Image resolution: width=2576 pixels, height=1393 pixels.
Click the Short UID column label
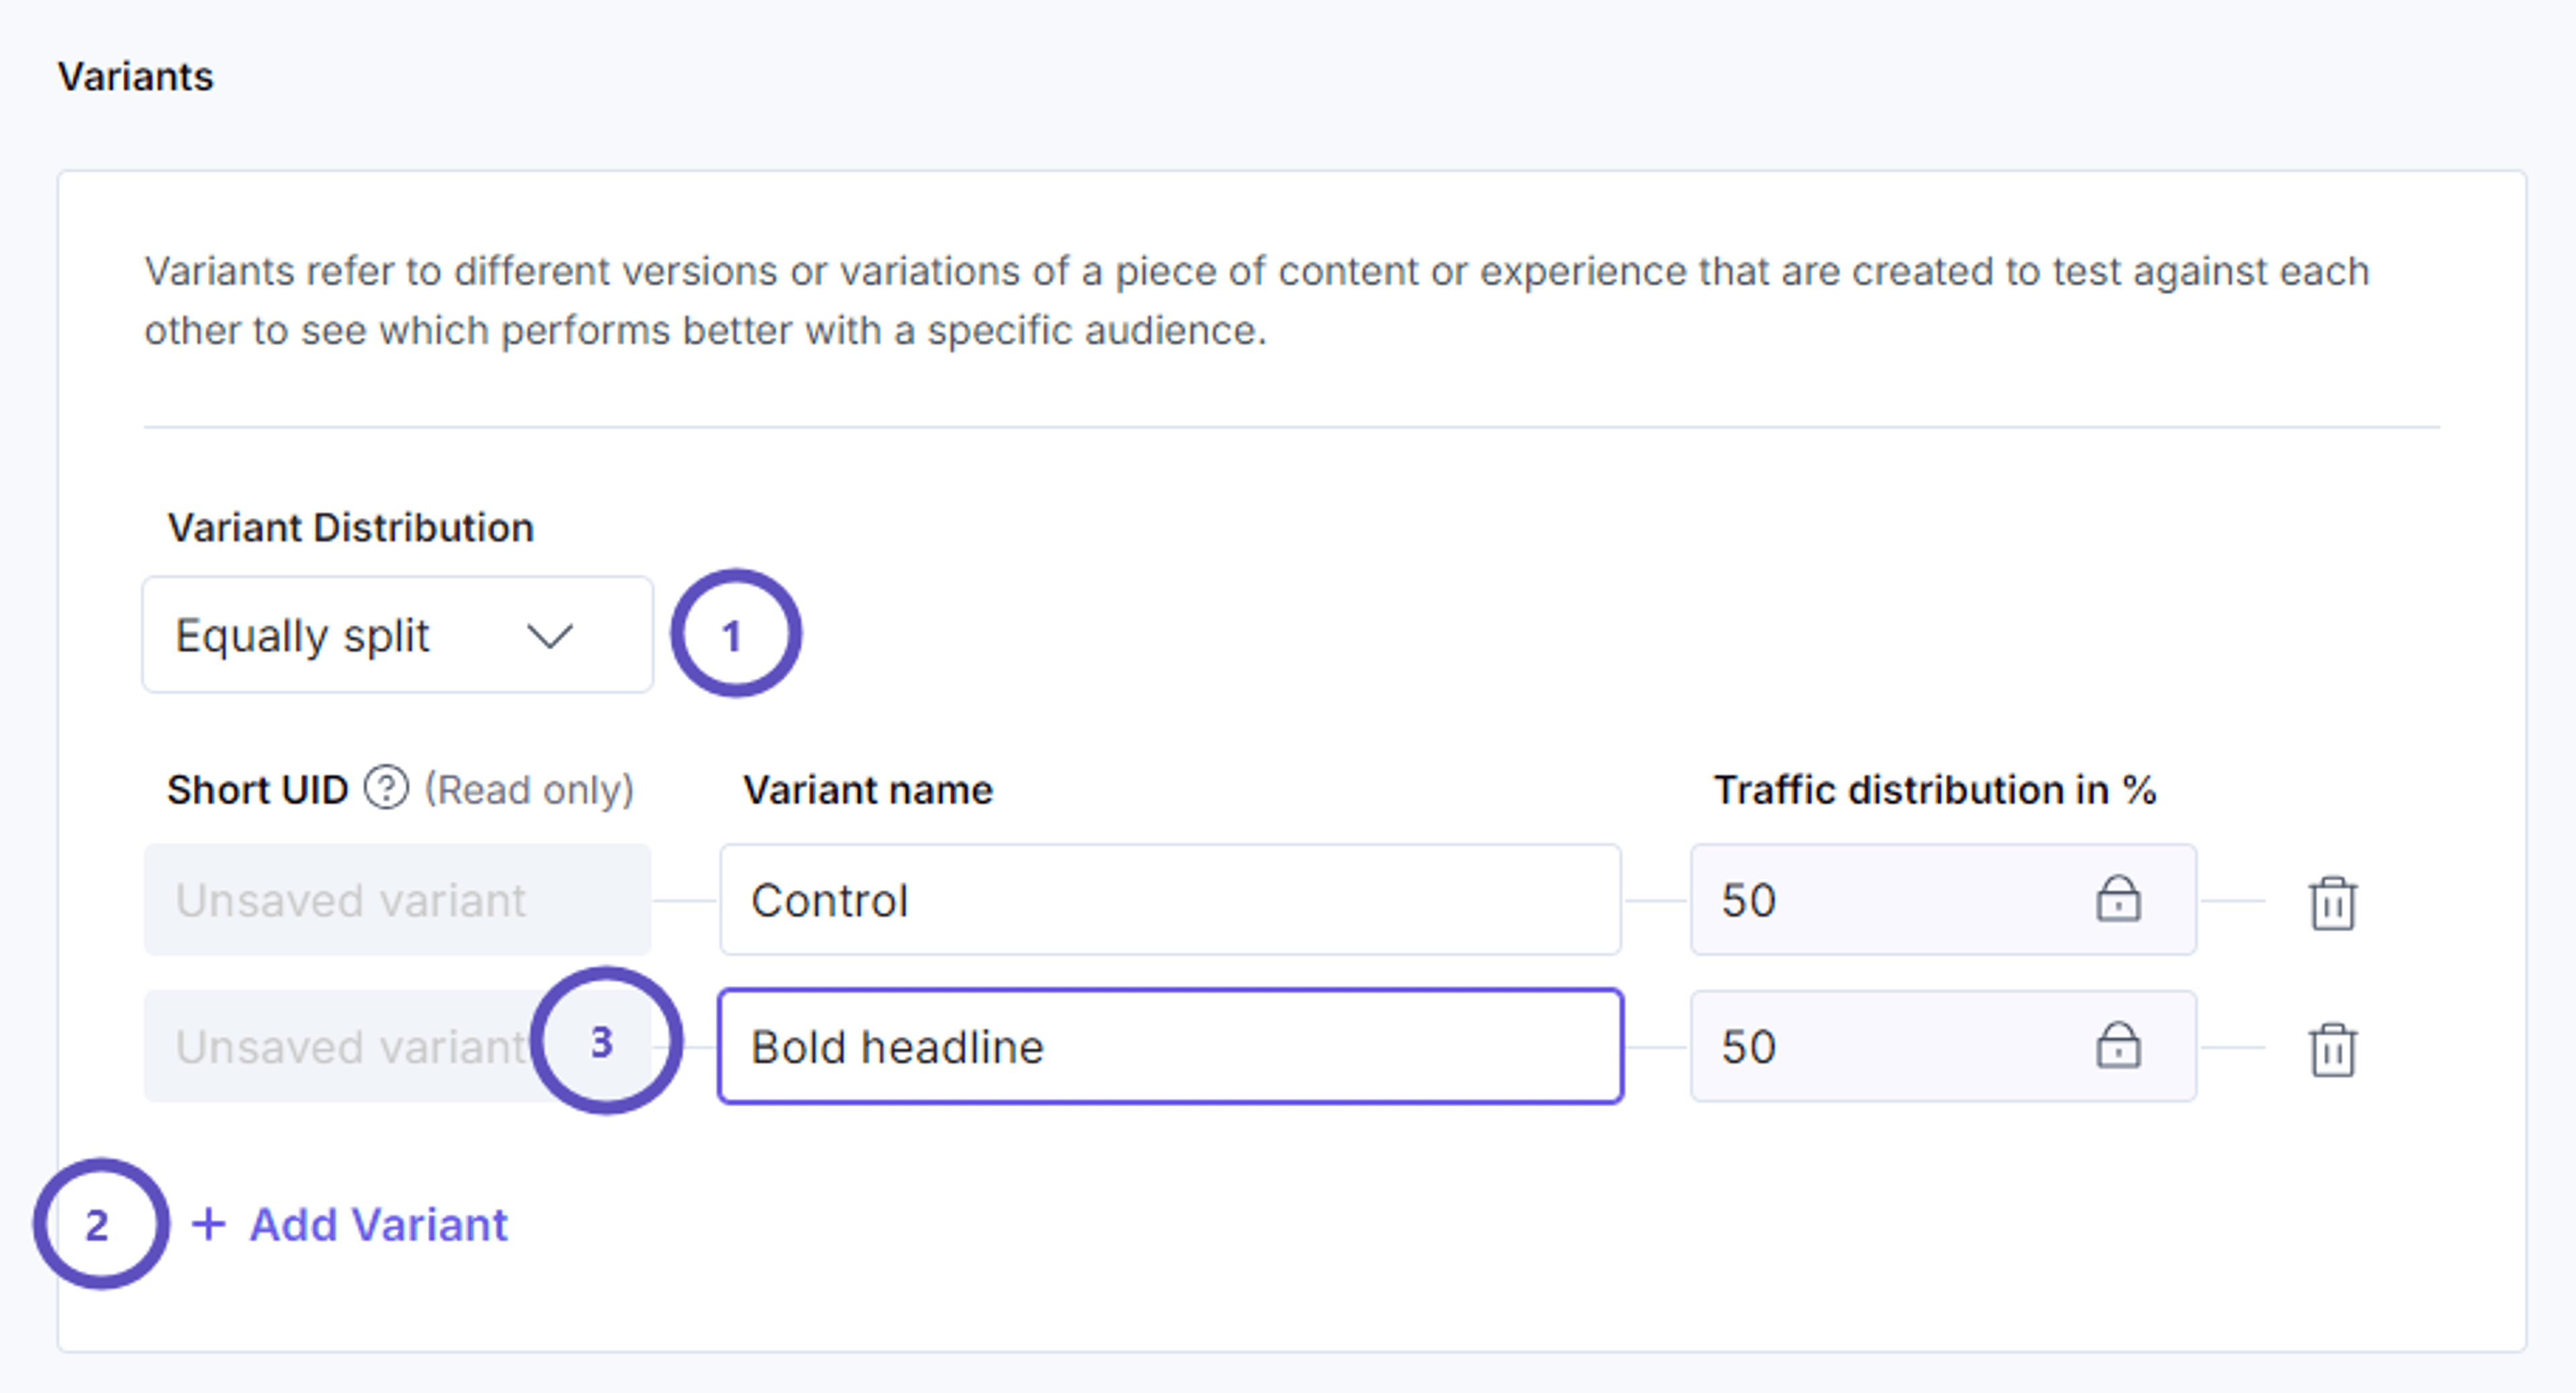[257, 789]
